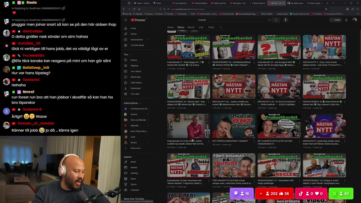Switch to channel Posts tab
This screenshot has width=361, height=203.
[x=211, y=27]
